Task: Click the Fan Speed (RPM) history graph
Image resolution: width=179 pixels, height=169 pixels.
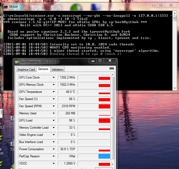Action: tap(94, 106)
